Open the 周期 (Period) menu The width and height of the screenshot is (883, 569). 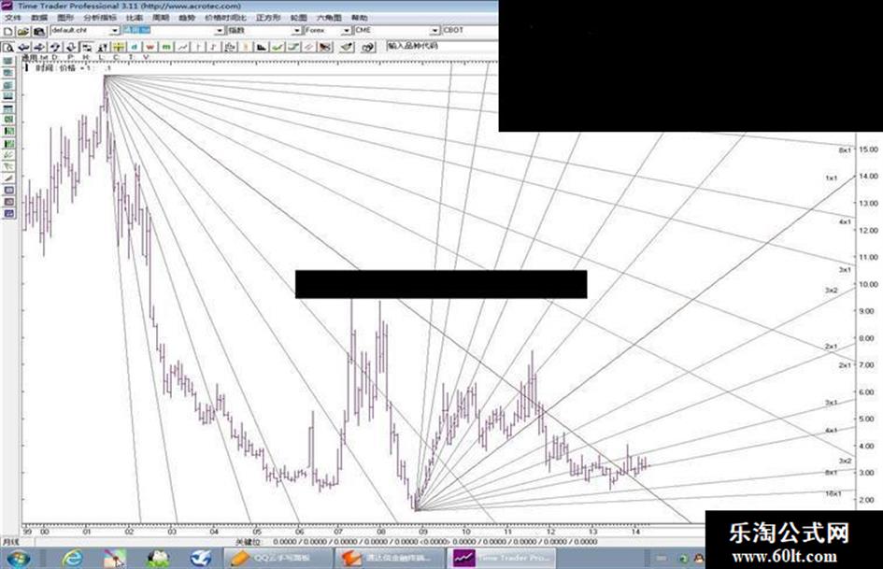[161, 18]
